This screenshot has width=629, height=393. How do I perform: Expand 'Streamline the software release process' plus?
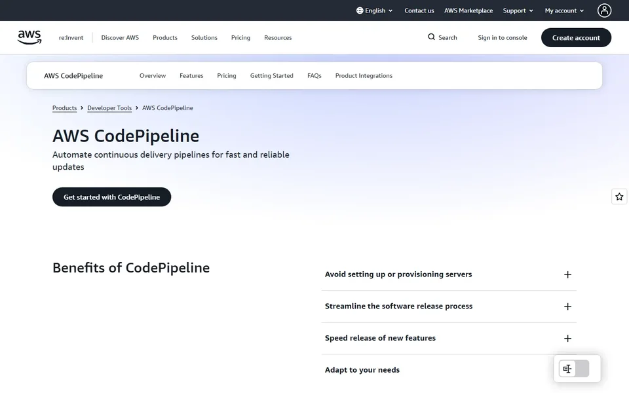point(567,307)
